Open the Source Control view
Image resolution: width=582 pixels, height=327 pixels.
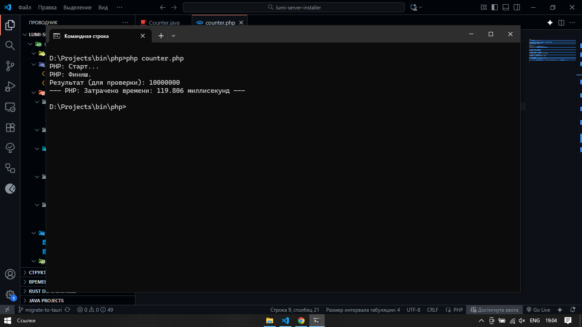pyautogui.click(x=10, y=66)
